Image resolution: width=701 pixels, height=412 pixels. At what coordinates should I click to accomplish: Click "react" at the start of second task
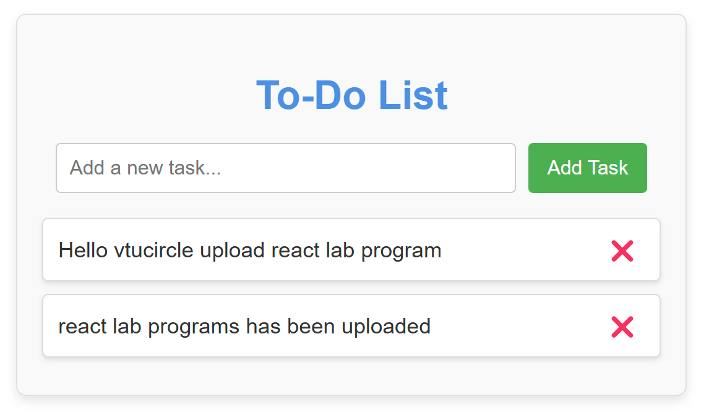click(x=82, y=327)
